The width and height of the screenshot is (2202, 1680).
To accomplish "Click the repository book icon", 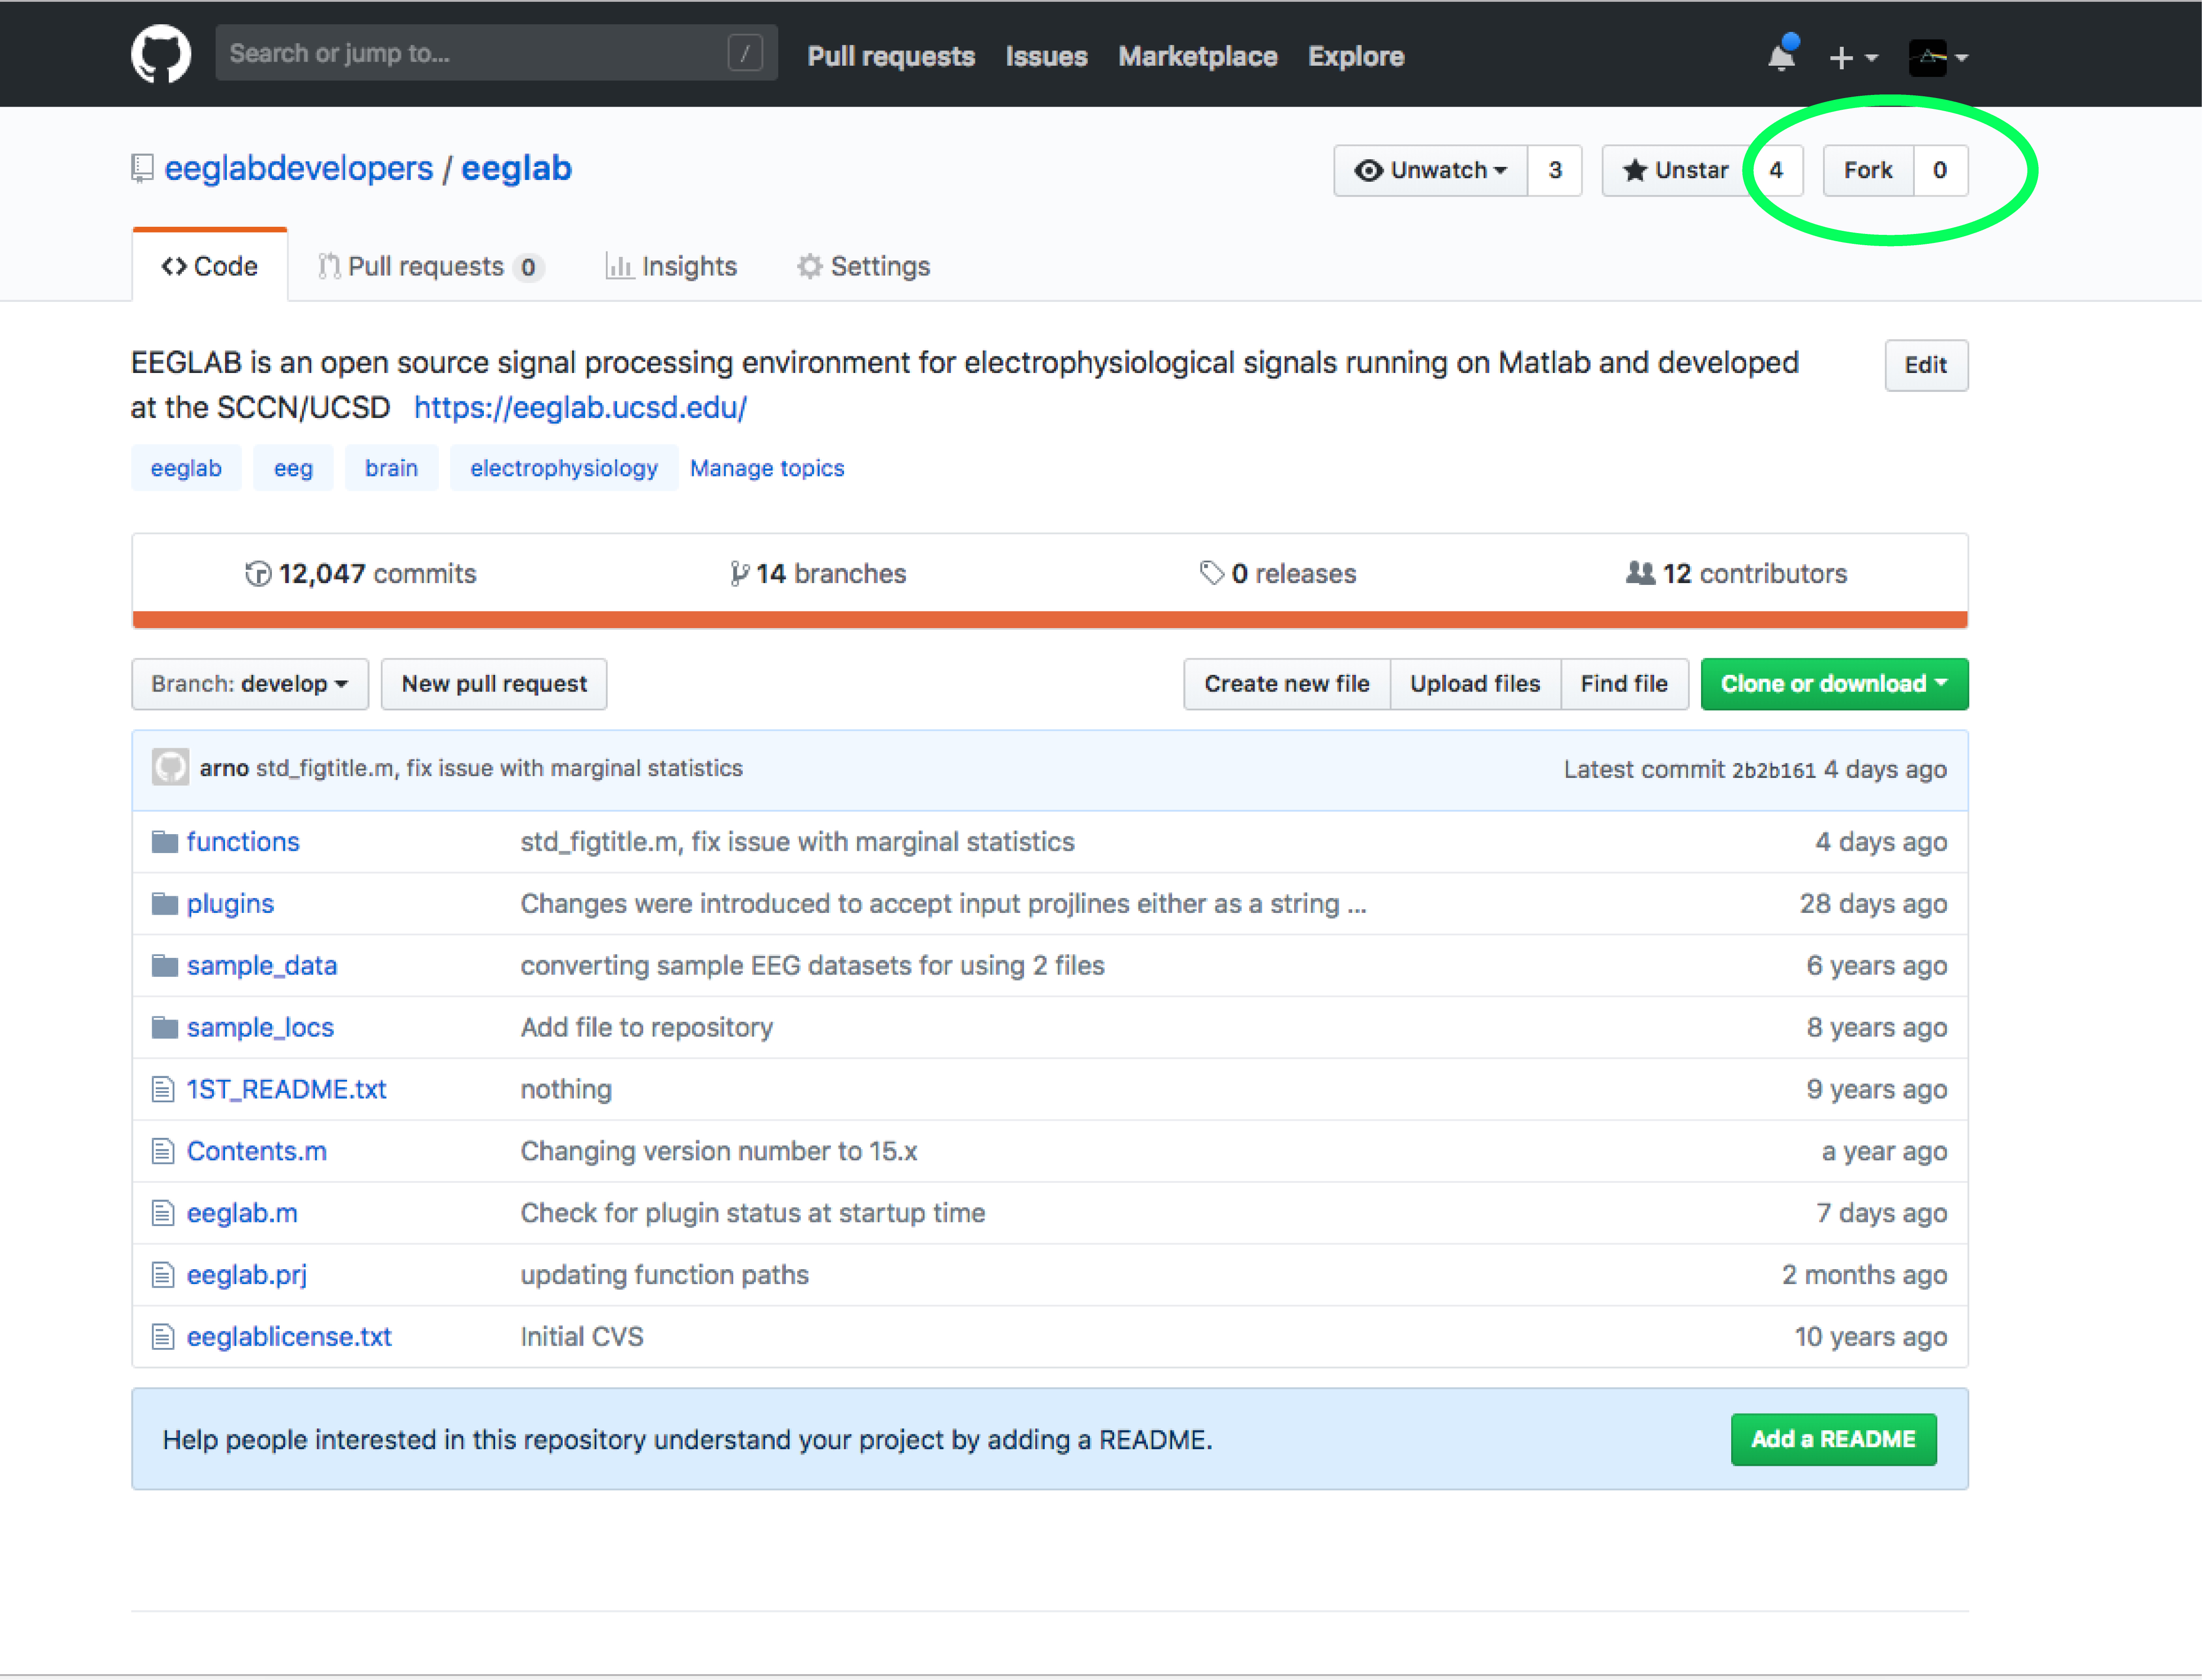I will point(142,168).
